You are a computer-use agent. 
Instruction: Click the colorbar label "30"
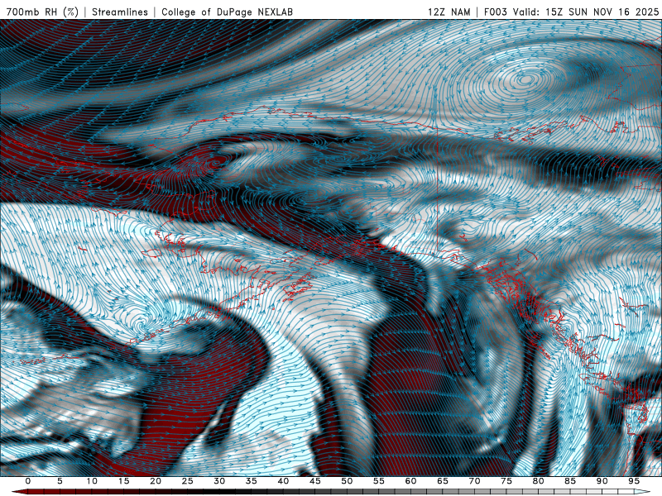point(219,481)
